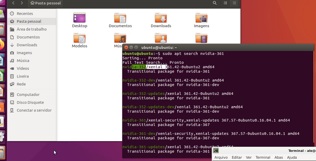Click the 'nvidia-361/xenial-security' package line
Image resolution: width=316 pixels, height=161 pixels.
(206, 120)
